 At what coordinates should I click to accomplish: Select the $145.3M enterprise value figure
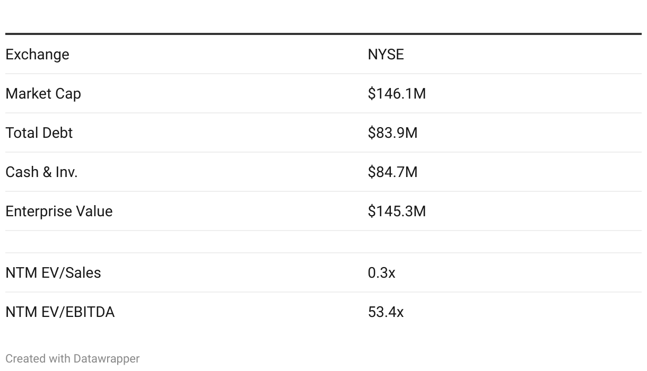tap(396, 211)
